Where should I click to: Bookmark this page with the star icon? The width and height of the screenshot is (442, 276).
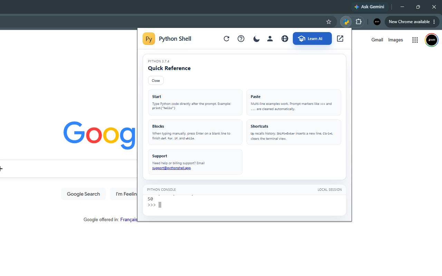[x=329, y=22]
